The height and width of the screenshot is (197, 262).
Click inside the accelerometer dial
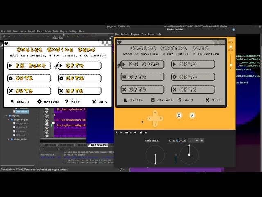155,155
